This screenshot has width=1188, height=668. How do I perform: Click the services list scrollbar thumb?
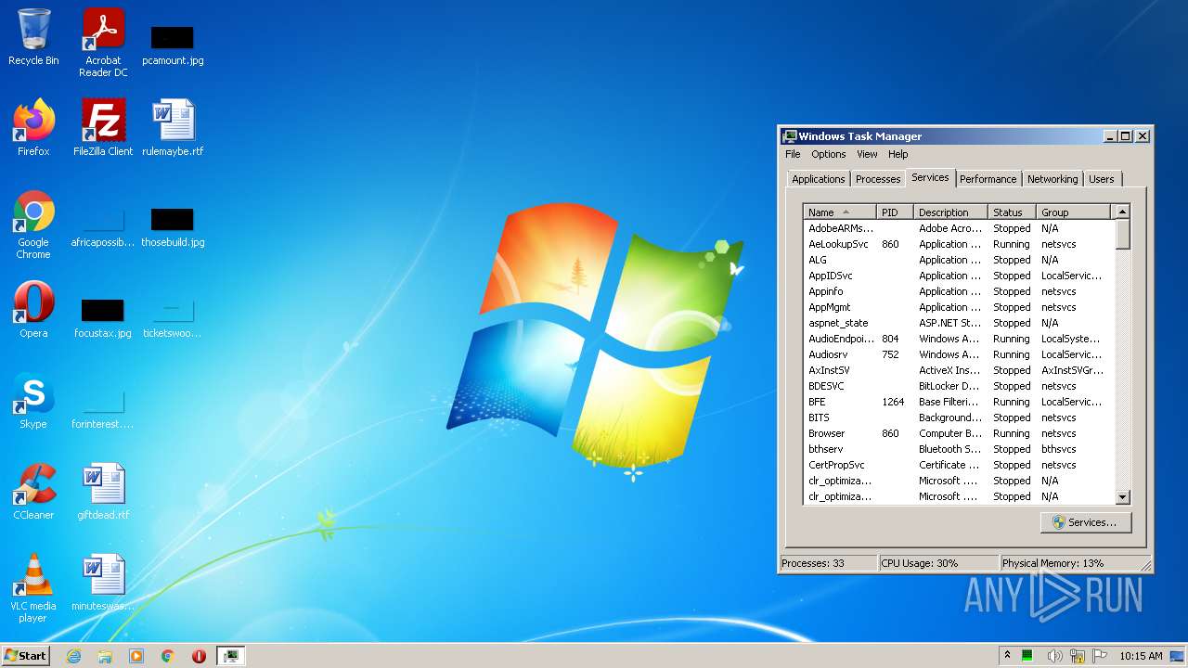[1122, 234]
